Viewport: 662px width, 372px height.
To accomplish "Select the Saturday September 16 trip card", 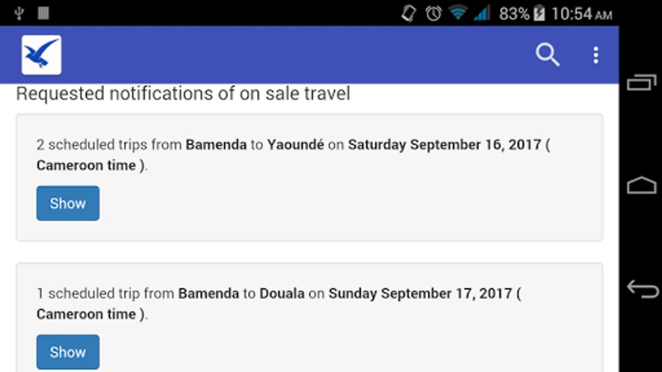I will tap(309, 178).
